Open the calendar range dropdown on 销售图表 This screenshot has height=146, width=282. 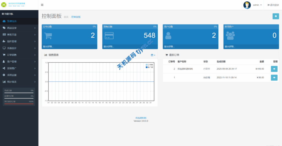[153, 55]
